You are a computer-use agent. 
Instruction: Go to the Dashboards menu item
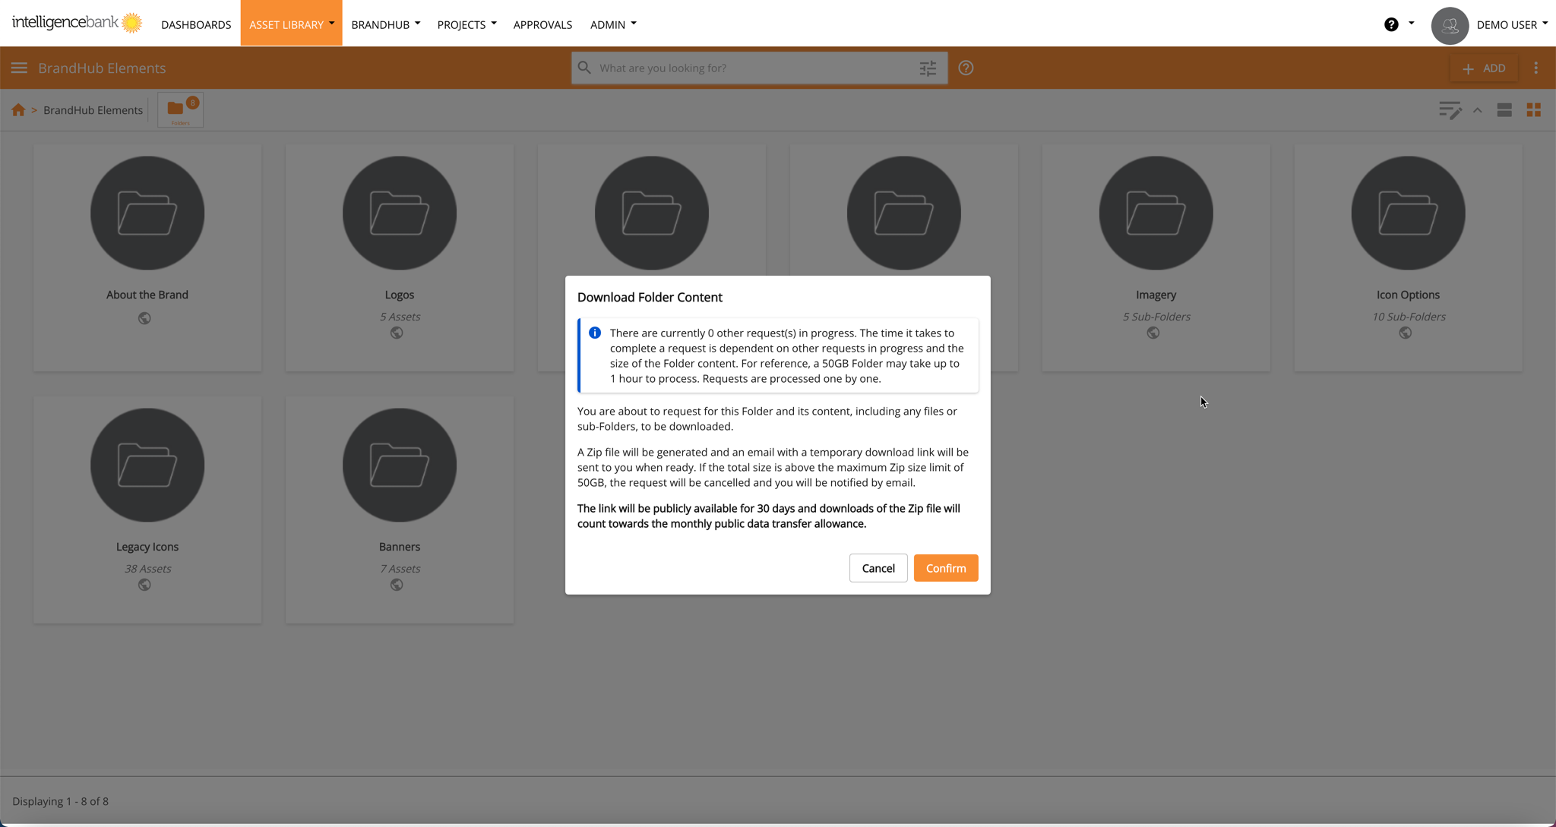[196, 24]
